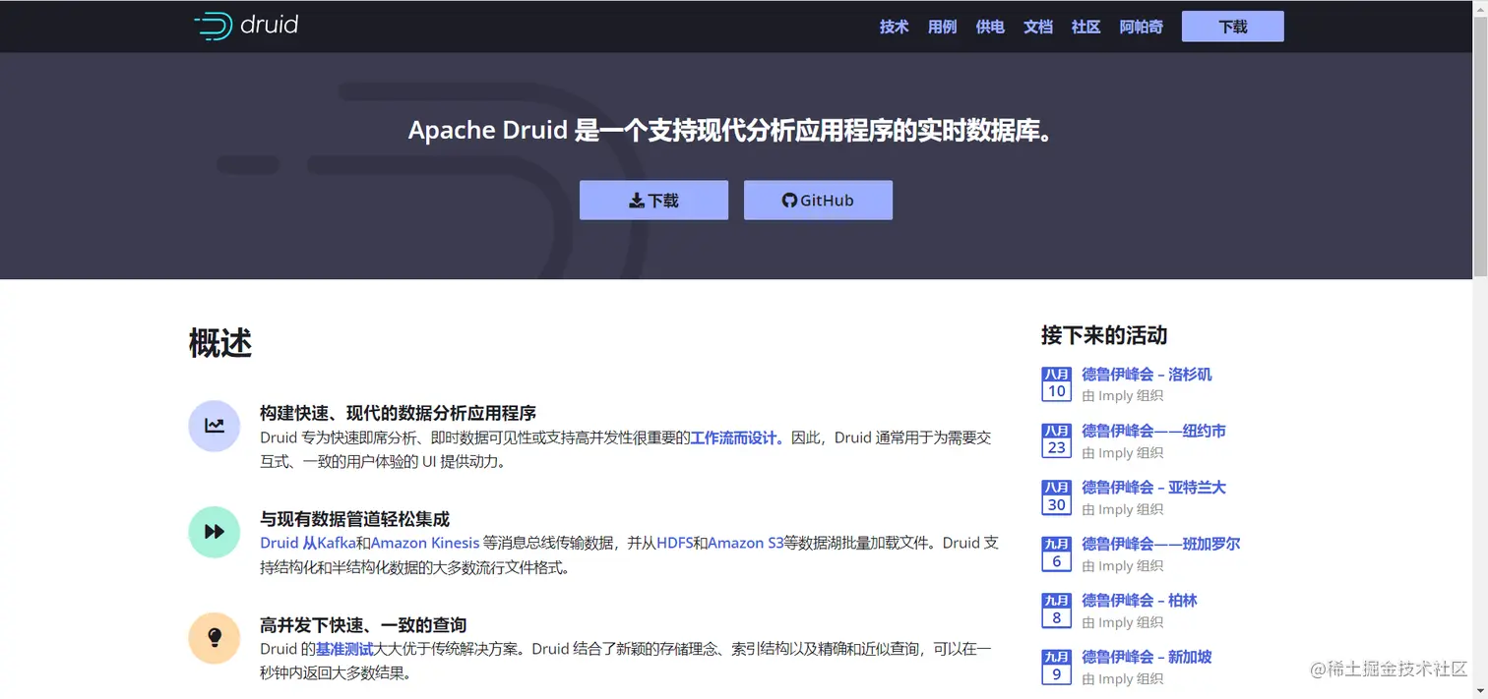Click the 下载 button in the header
Screen dimensions: 1488x699
tap(1232, 27)
